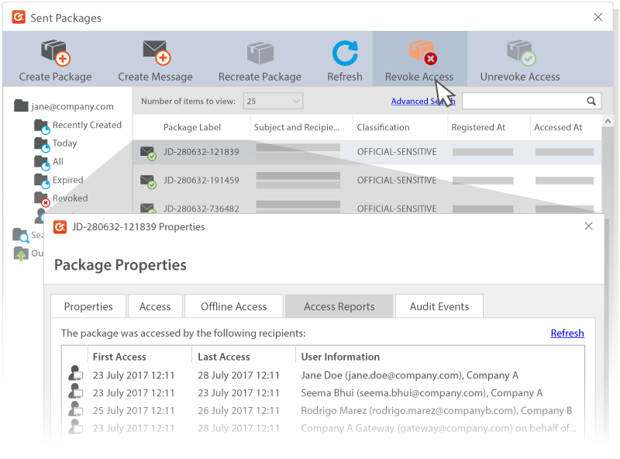Image resolution: width=620 pixels, height=459 pixels.
Task: Click the Advanced Search link
Action: (x=423, y=102)
